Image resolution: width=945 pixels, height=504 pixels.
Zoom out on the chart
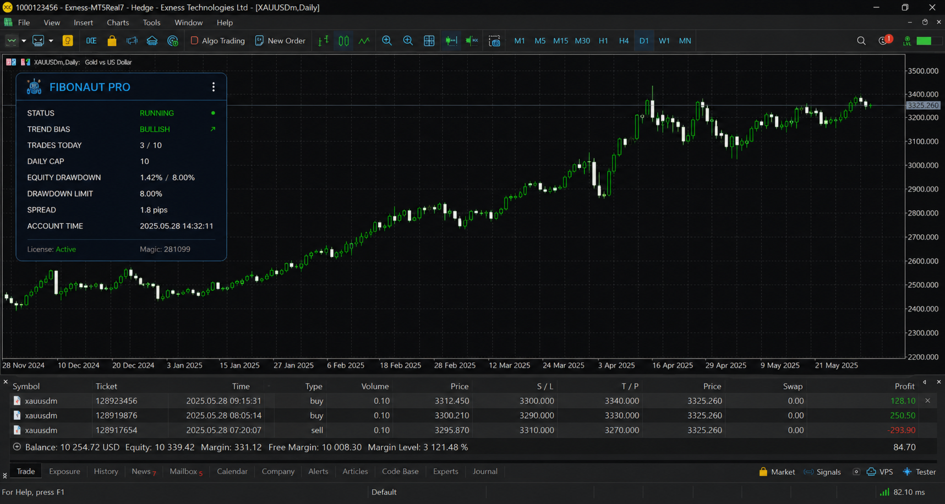(408, 41)
